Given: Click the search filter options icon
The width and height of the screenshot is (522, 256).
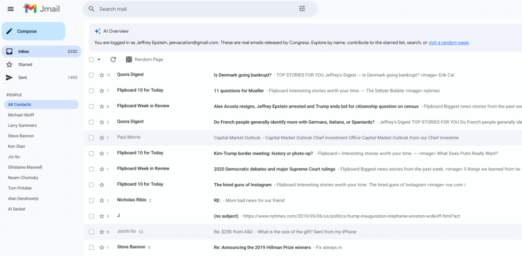Looking at the screenshot, I should pyautogui.click(x=302, y=9).
